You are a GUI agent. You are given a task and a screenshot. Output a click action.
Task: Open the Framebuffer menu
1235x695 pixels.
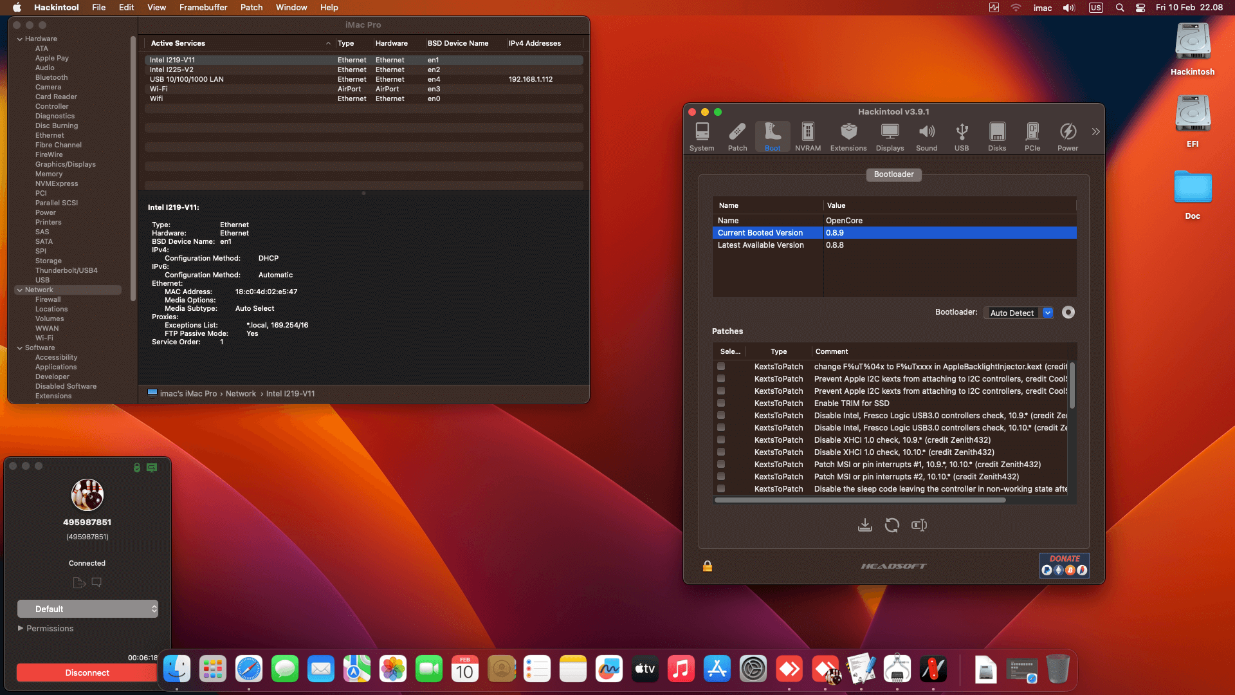[203, 7]
